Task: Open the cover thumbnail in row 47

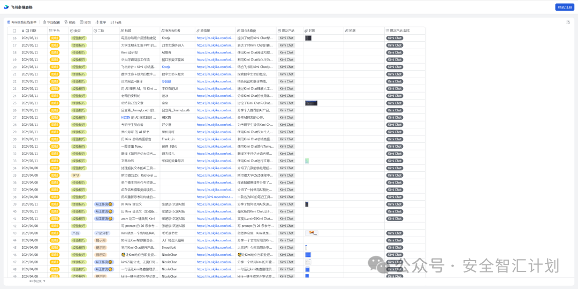Action: tap(308, 262)
